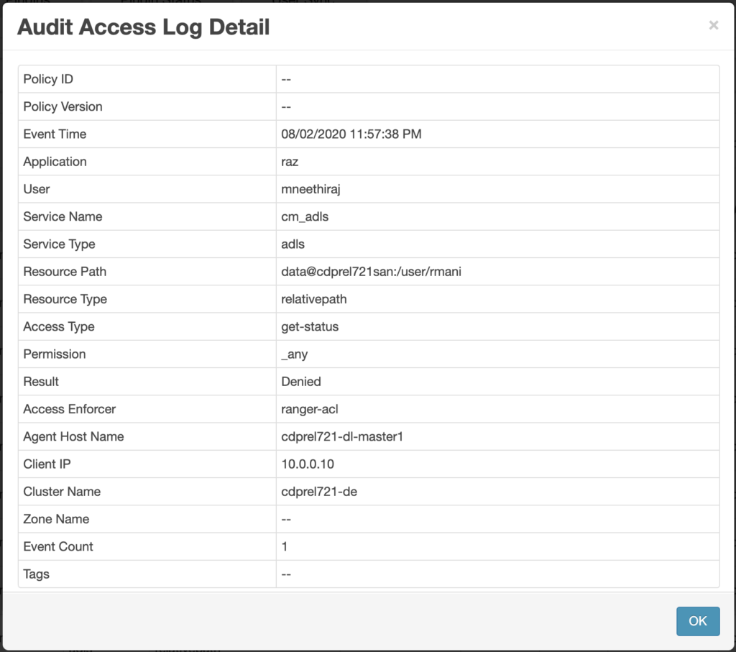Click the OK button to confirm

(x=697, y=621)
